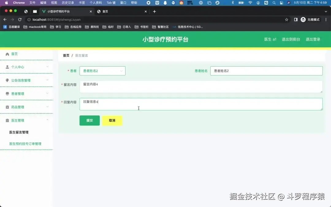Viewport: 331px width, 207px height.
Task: Click the 提交 submit button
Action: pyautogui.click(x=89, y=121)
